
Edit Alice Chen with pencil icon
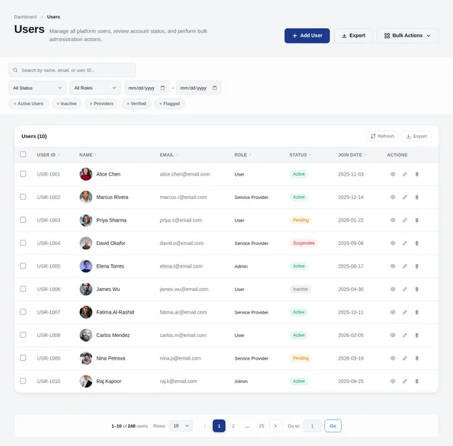coord(405,174)
